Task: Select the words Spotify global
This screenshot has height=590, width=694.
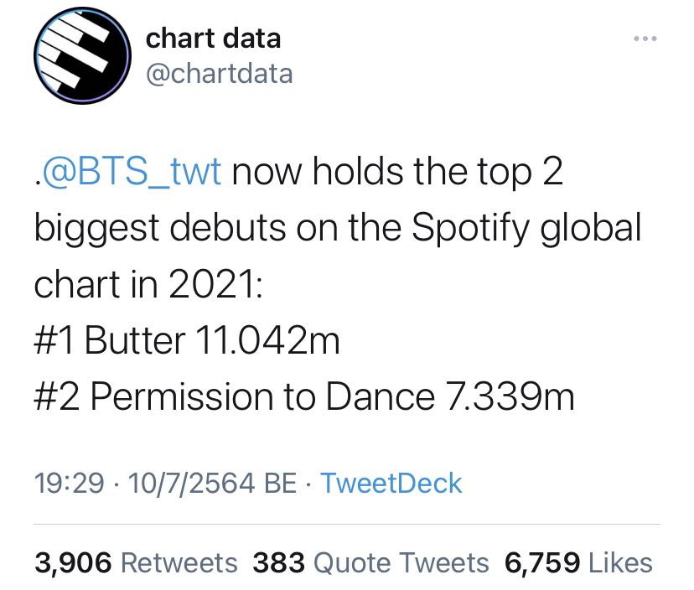Action: (526, 227)
